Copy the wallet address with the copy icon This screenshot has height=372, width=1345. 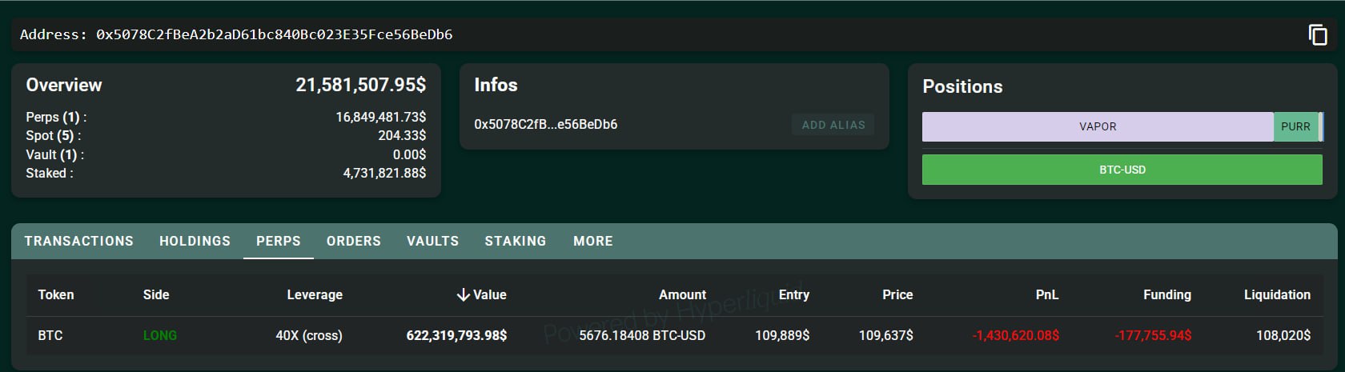click(x=1317, y=34)
